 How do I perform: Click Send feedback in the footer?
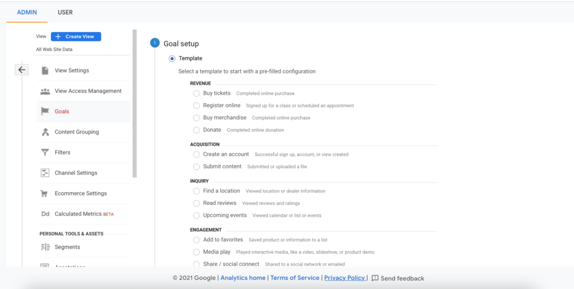point(398,278)
